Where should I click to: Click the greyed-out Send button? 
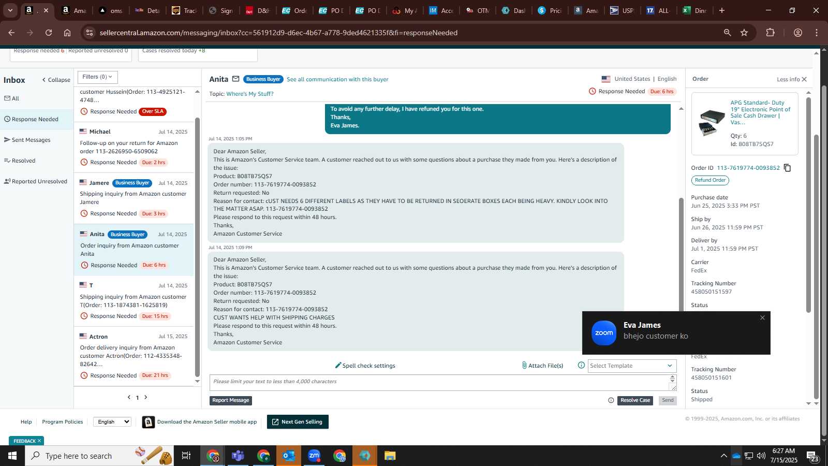(668, 400)
